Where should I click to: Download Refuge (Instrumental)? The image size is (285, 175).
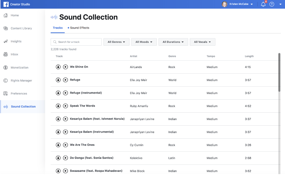tap(58, 93)
